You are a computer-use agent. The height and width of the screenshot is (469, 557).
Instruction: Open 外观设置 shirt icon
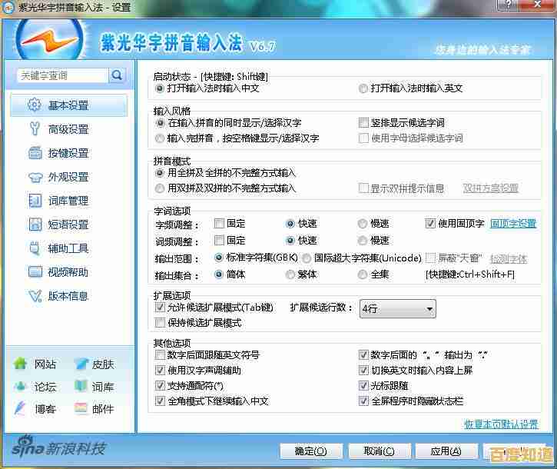tap(35, 177)
